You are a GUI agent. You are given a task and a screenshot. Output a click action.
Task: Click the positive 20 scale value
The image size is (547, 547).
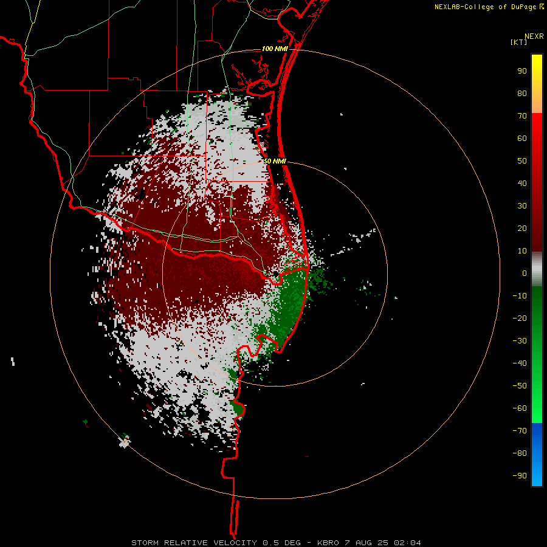tap(522, 229)
